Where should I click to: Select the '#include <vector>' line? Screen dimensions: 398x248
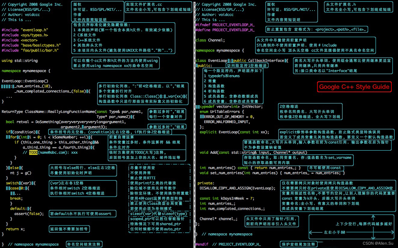point(20,40)
